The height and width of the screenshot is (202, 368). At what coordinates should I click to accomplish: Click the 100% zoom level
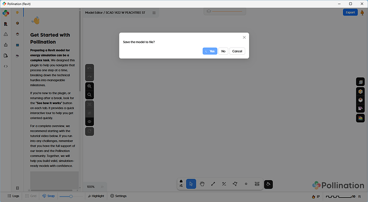(91, 187)
